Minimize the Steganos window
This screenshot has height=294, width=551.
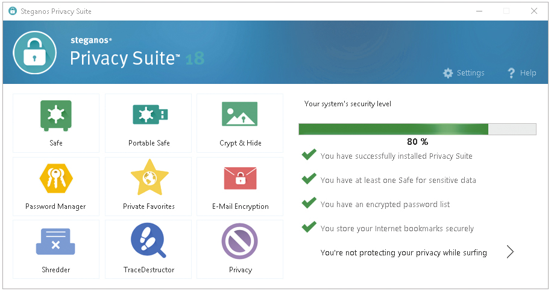(479, 11)
